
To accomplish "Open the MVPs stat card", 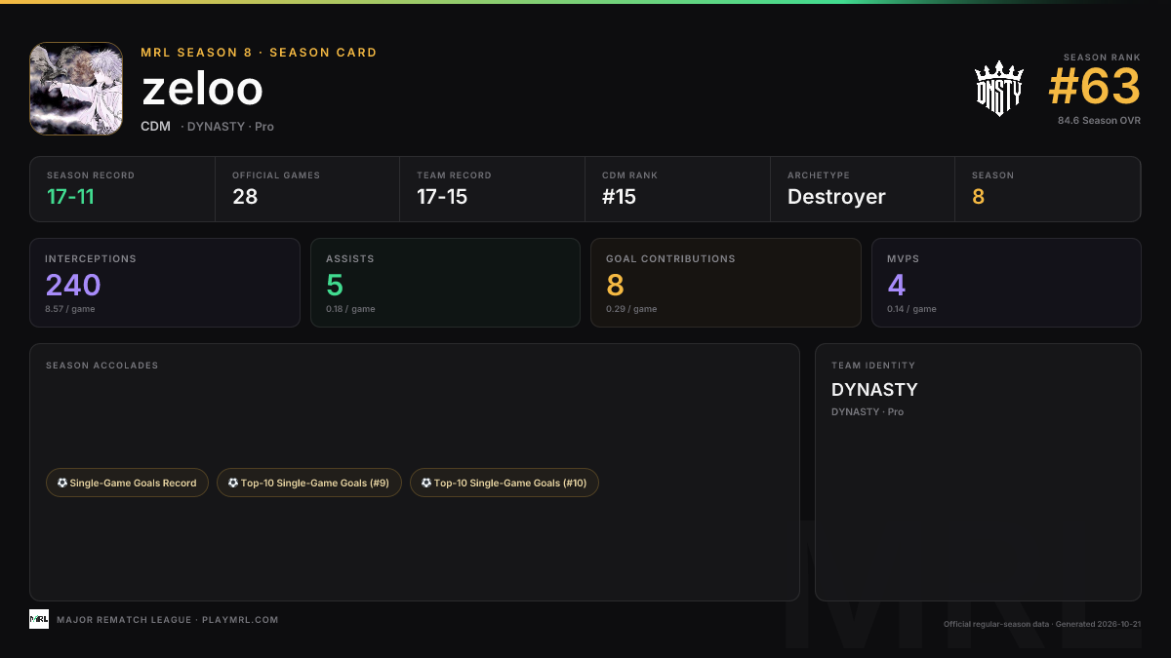I will click(1006, 283).
